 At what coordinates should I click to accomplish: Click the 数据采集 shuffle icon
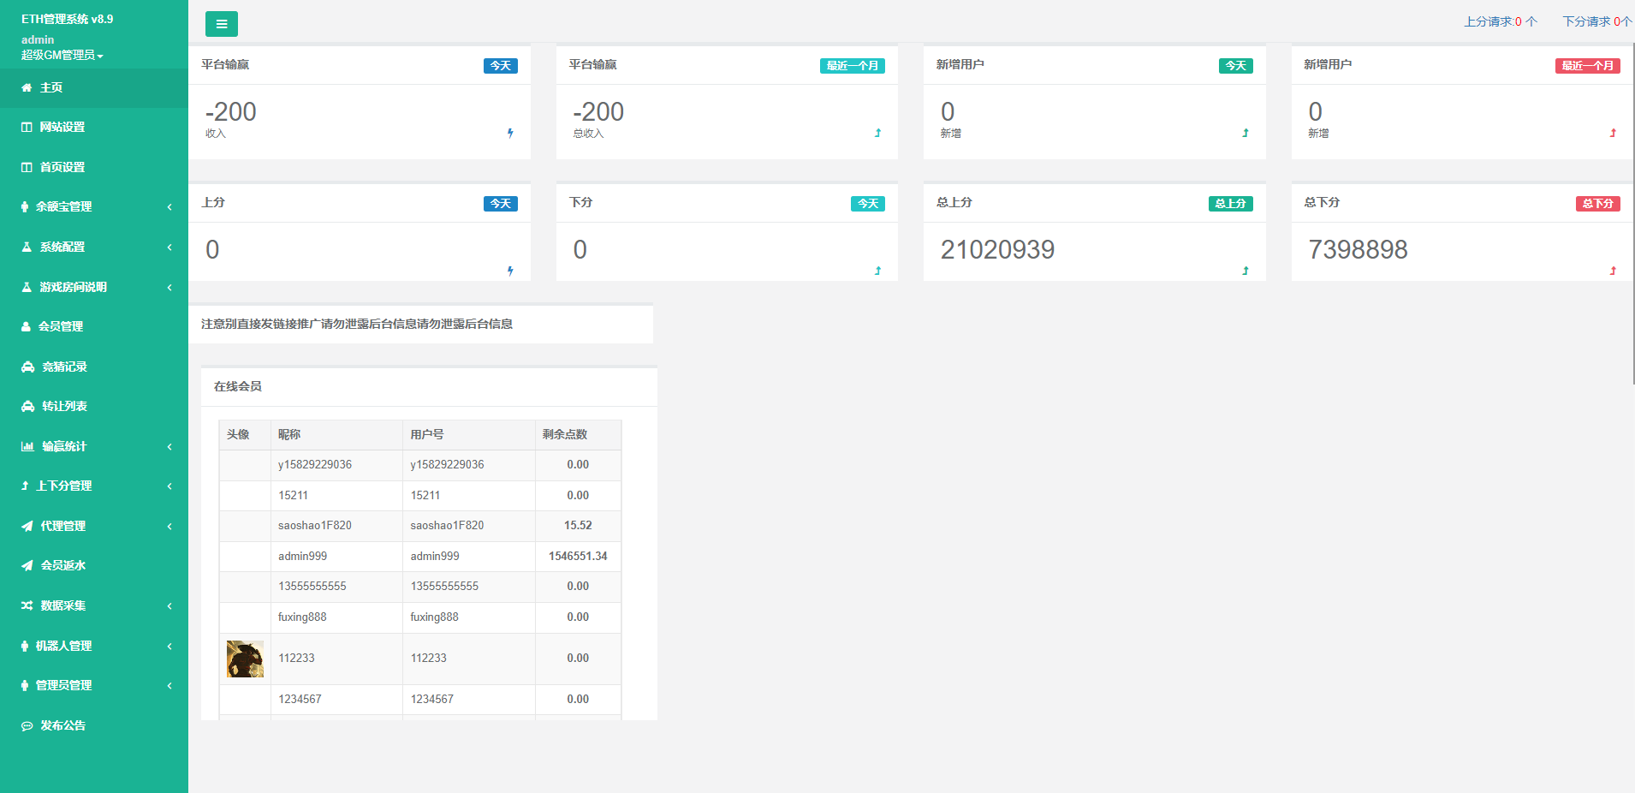tap(27, 605)
